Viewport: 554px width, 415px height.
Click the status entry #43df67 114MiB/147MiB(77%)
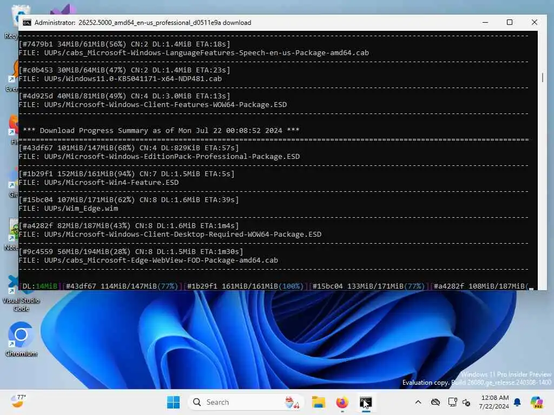click(x=122, y=286)
